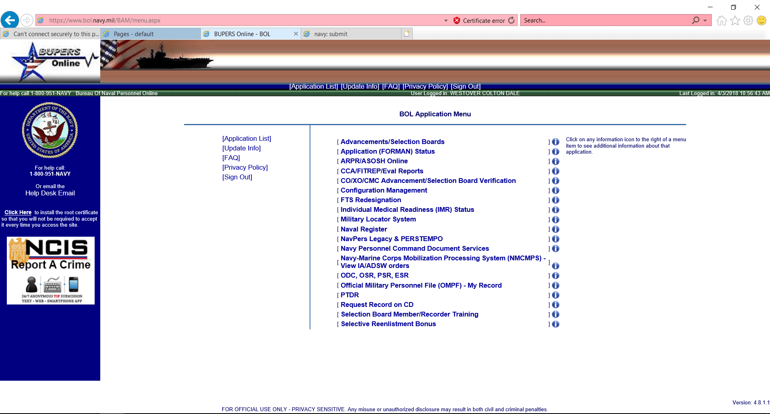
Task: Click the NCIS Report A Crime banner
Action: click(x=50, y=270)
